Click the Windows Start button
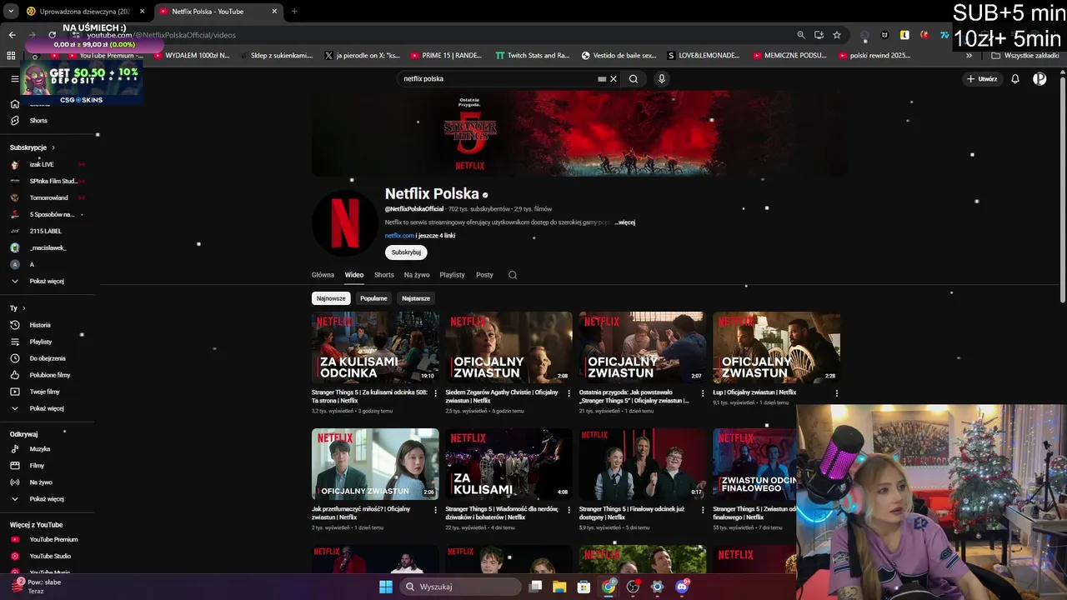The height and width of the screenshot is (600, 1067). pos(386,587)
